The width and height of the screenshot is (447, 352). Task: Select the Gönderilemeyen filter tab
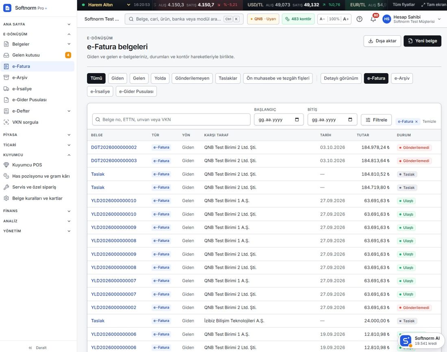click(192, 78)
